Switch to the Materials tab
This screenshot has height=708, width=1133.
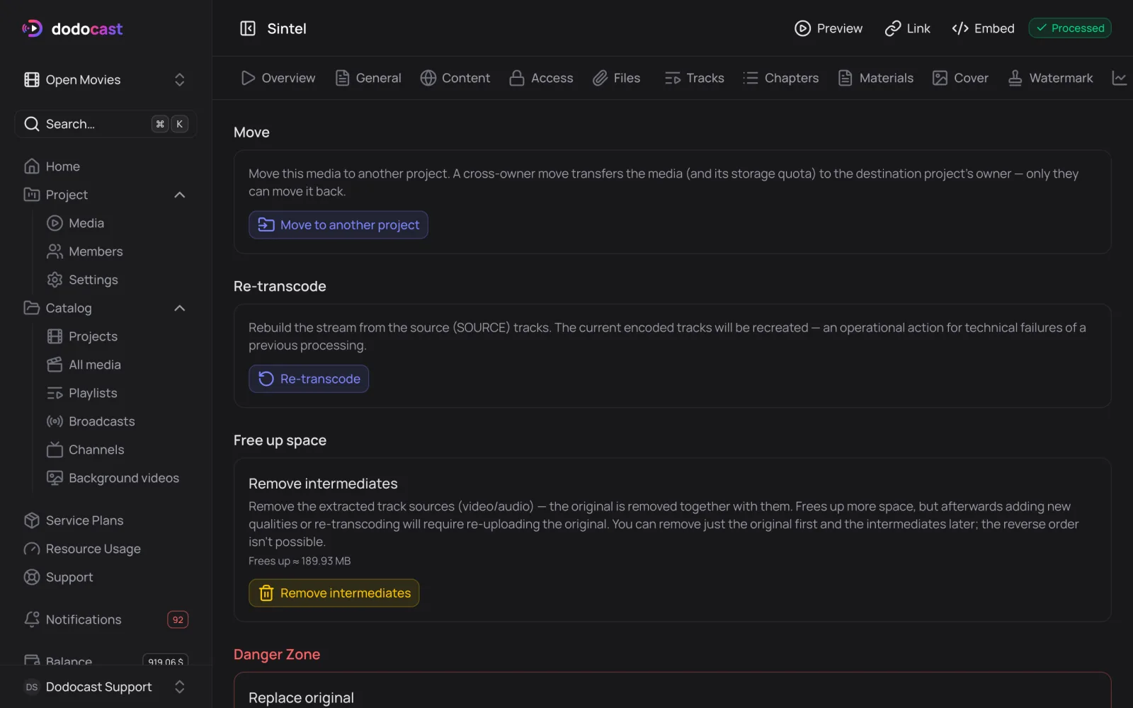click(876, 78)
